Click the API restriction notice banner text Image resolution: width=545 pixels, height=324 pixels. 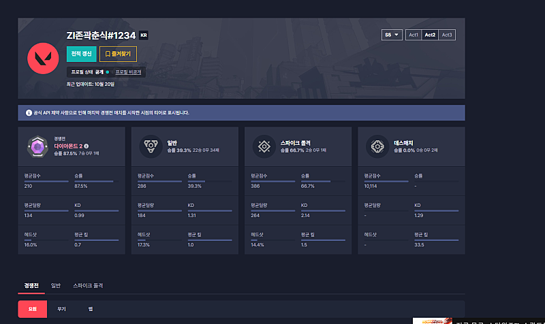pos(111,113)
